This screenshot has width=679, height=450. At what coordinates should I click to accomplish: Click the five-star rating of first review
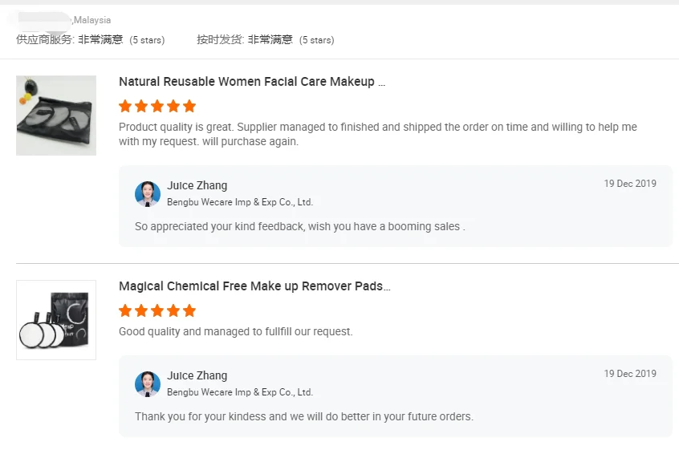[x=157, y=106]
